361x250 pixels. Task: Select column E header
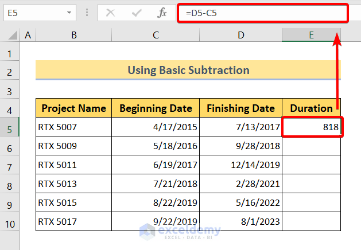click(311, 36)
